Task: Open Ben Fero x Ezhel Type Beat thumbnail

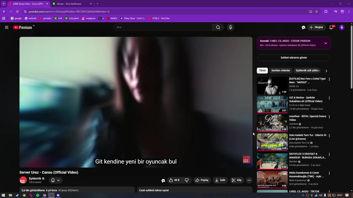Action: pyautogui.click(x=272, y=86)
